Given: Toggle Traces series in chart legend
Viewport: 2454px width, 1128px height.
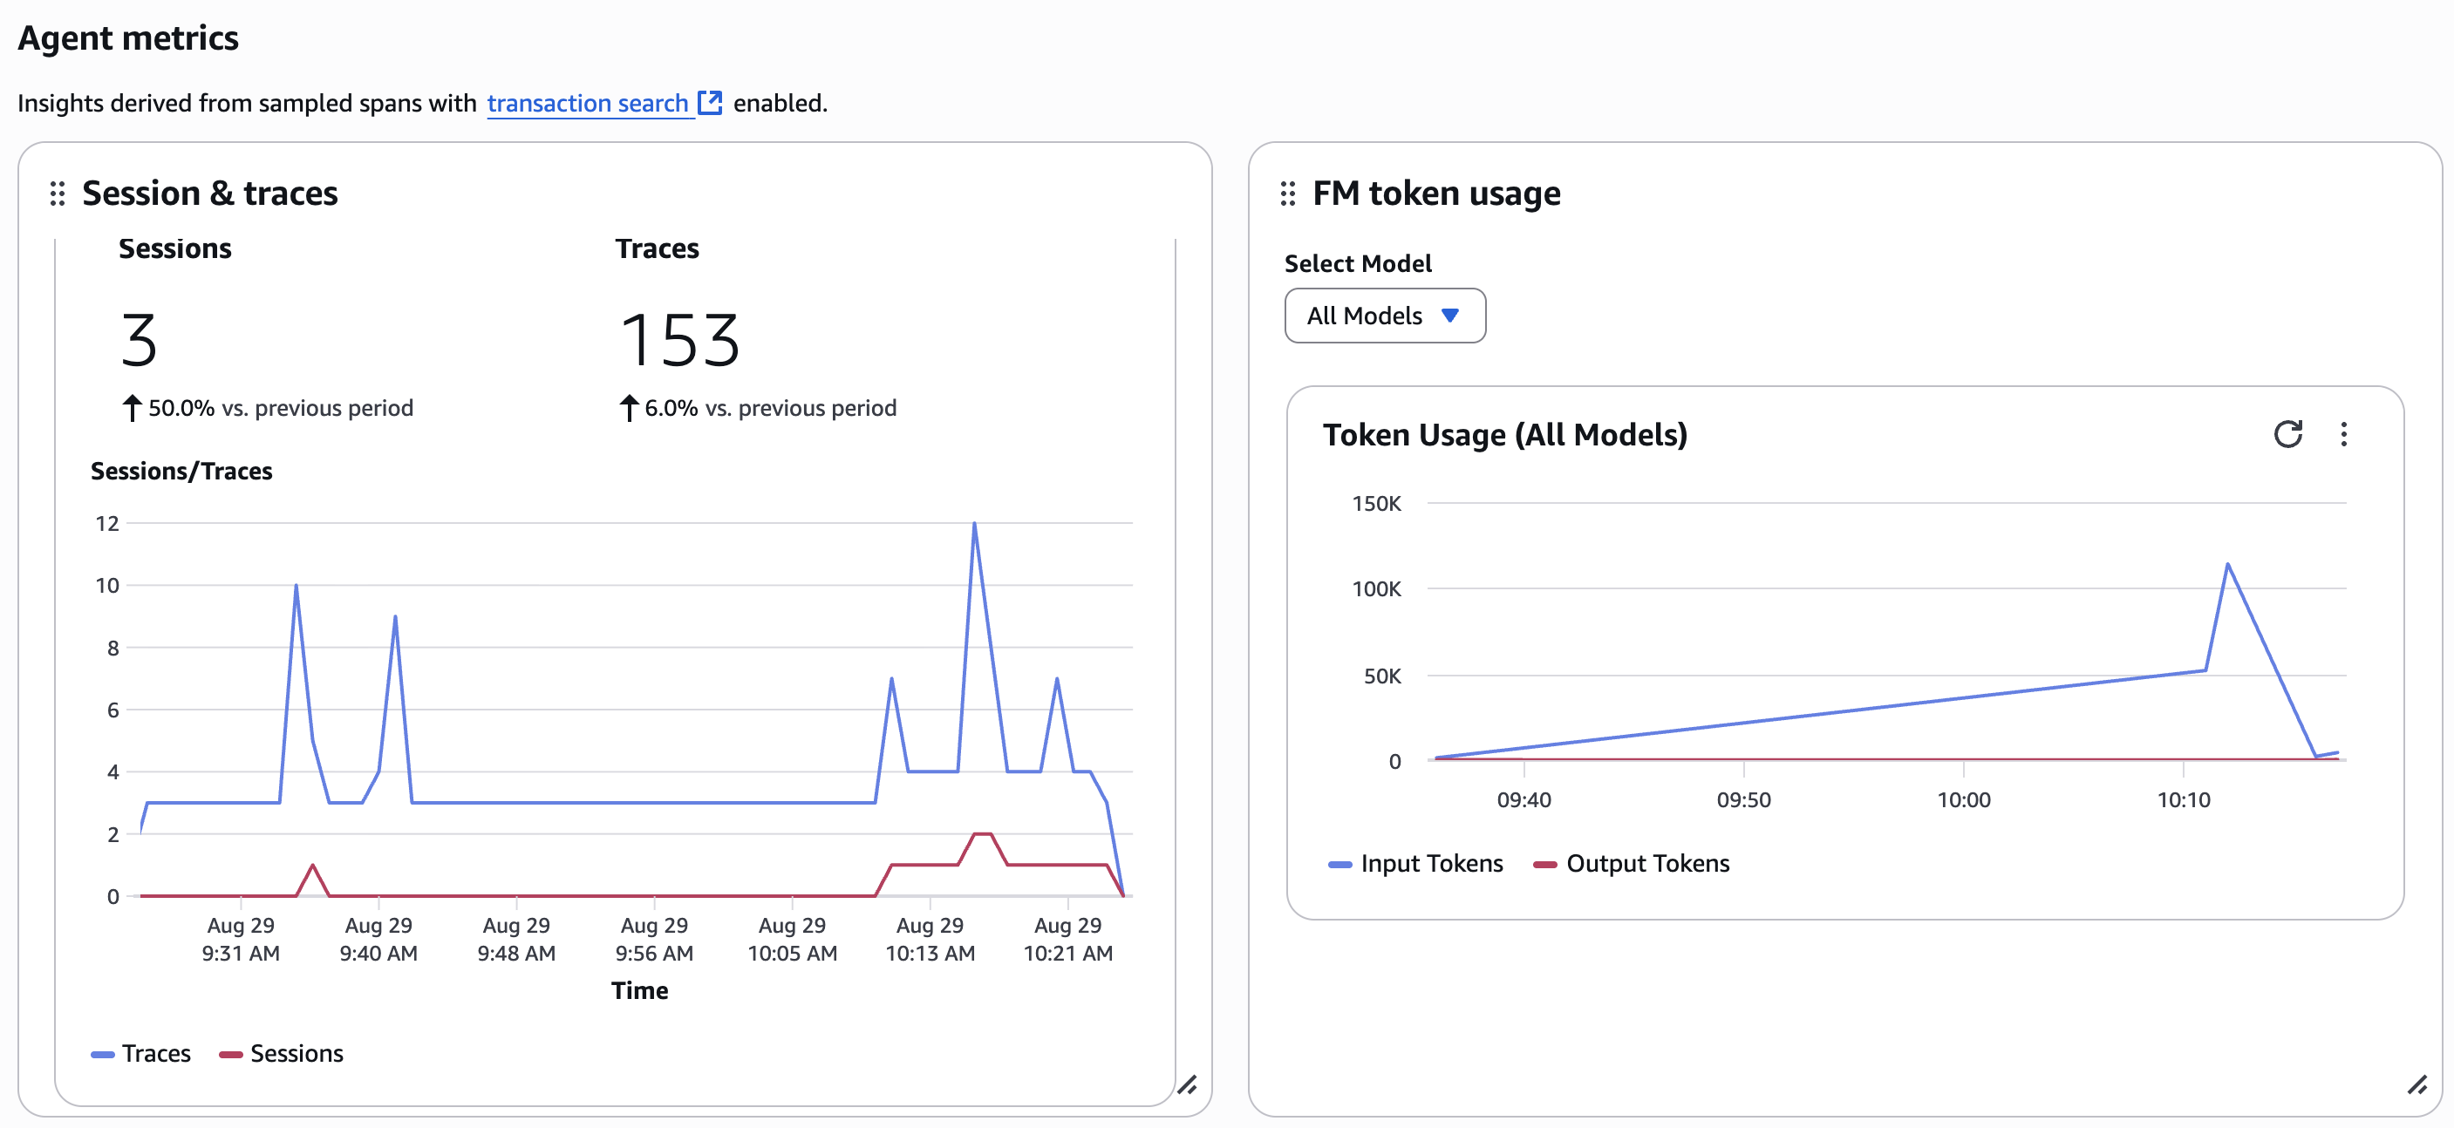Looking at the screenshot, I should point(156,1053).
